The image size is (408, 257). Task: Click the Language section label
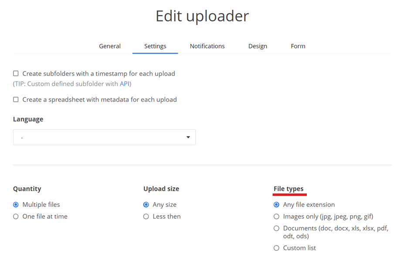click(28, 119)
